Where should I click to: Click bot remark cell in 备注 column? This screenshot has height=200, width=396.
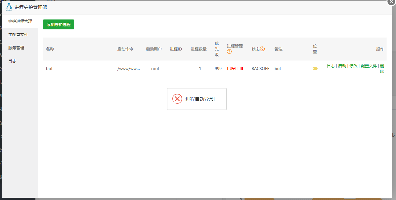click(278, 69)
